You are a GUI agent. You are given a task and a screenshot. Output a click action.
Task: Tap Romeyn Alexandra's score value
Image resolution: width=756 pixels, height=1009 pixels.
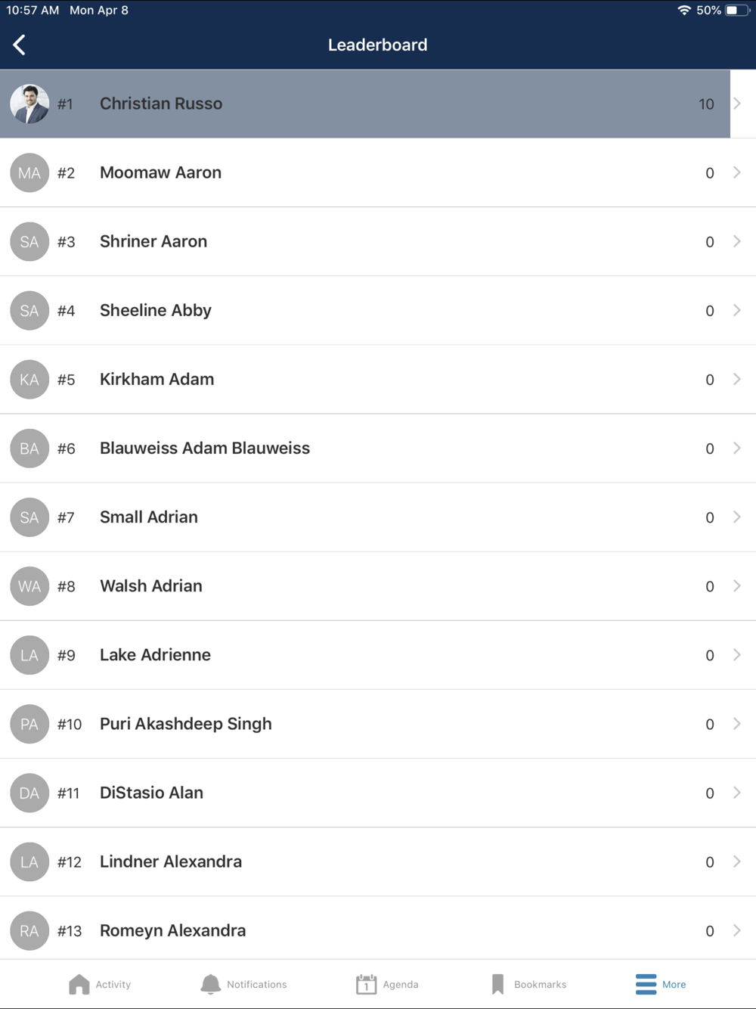tap(709, 931)
